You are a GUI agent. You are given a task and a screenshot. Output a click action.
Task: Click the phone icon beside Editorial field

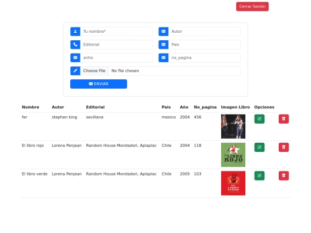75,44
